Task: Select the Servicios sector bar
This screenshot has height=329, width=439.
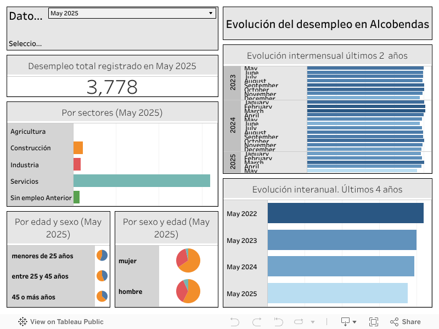Action: (x=142, y=181)
